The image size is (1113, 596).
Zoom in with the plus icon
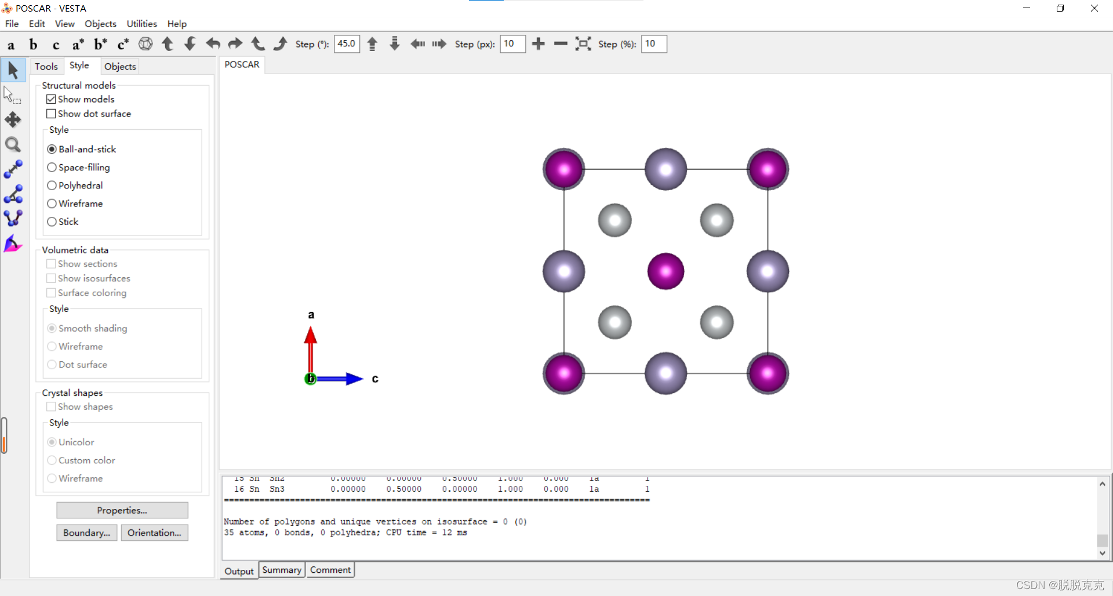tap(538, 44)
